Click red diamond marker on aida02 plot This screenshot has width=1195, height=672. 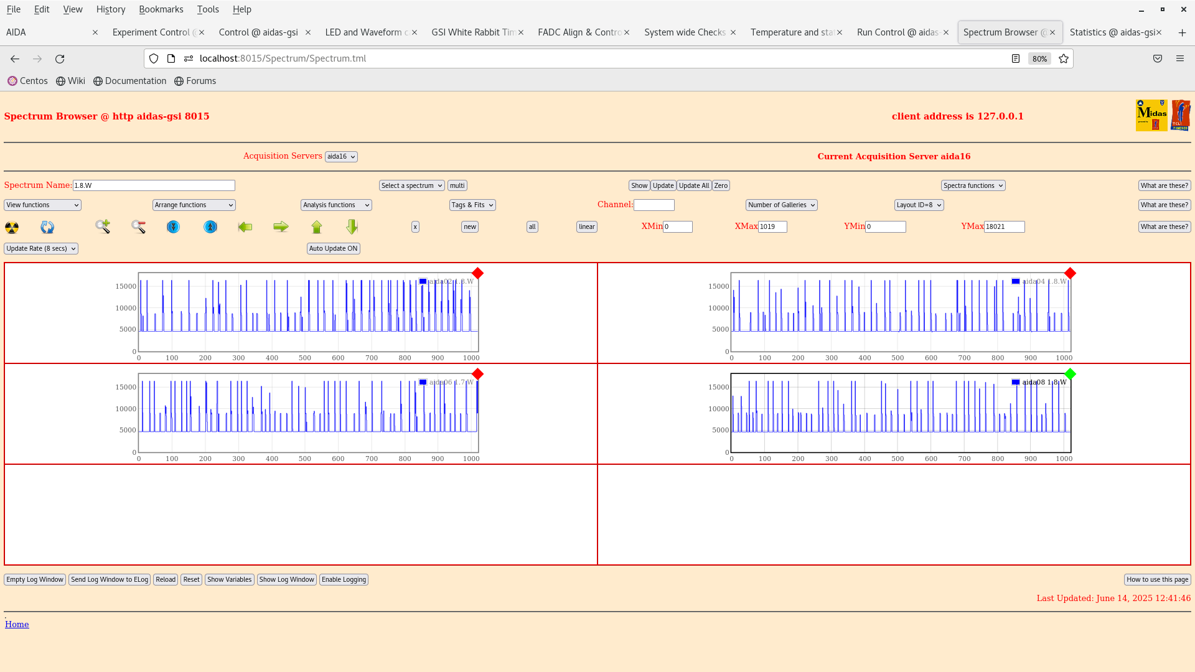477,273
